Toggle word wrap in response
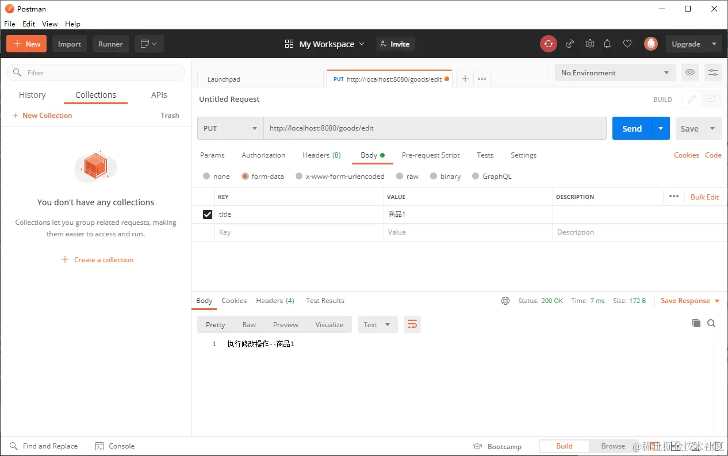The image size is (728, 456). tap(412, 324)
